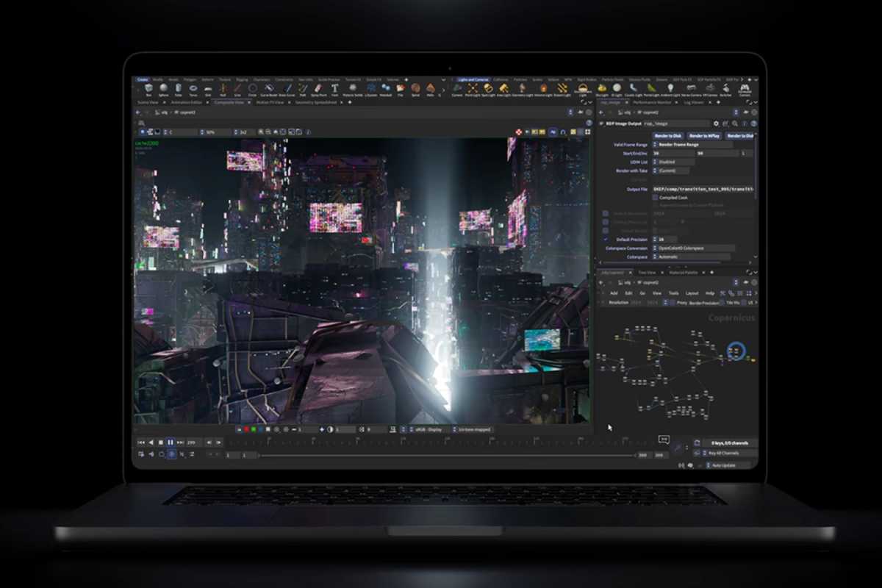Add a Spot Light from the shelf
Viewport: 882px width, 588px height.
(489, 90)
